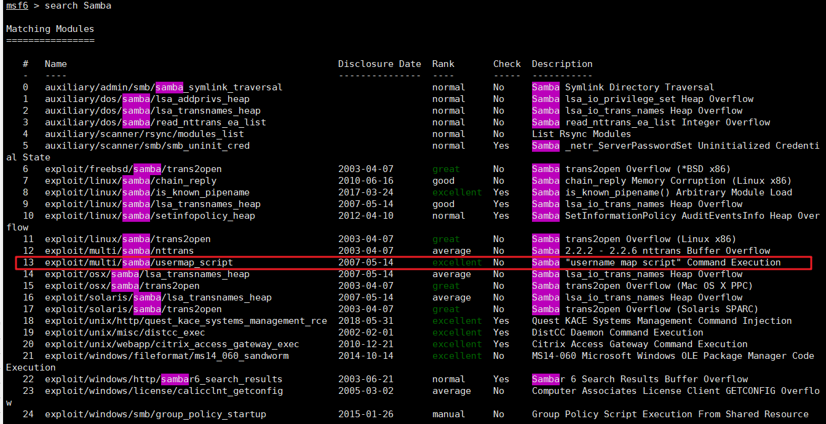Click the 'Rank' column header
The height and width of the screenshot is (424, 826).
pos(443,64)
